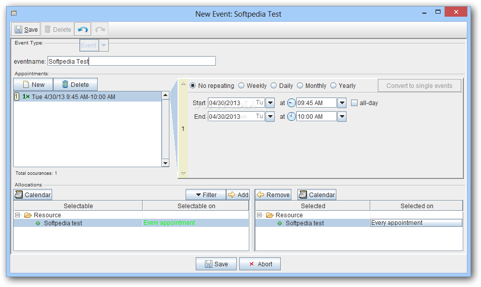Open the Filter dropdown button
This screenshot has width=481, height=287.
coord(206,195)
